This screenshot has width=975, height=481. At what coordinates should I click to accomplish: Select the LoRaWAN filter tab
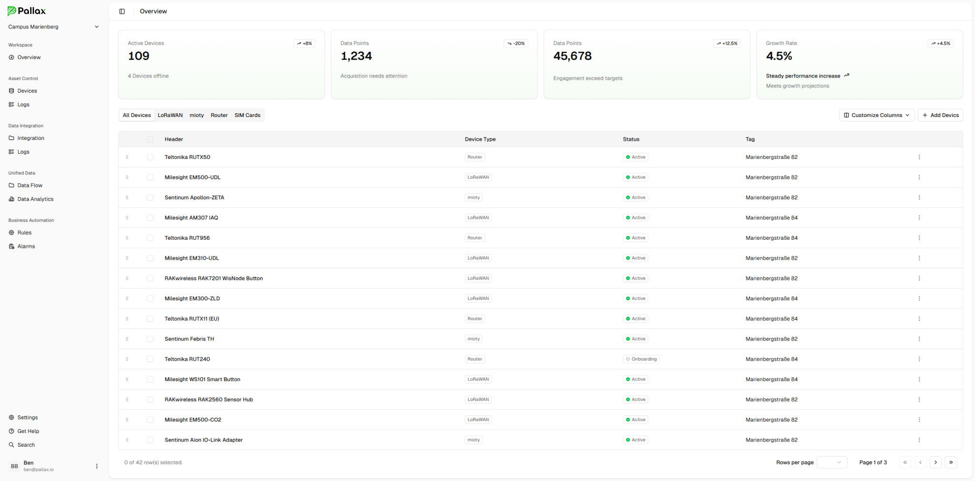170,115
